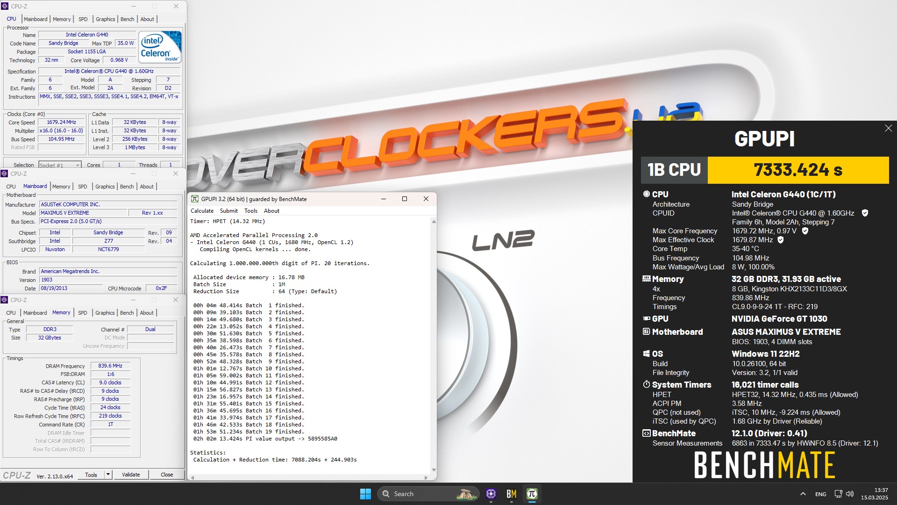
Task: Click the Validate button in CPU-Z
Action: point(131,475)
